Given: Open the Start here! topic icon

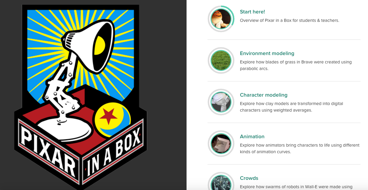Looking at the screenshot, I should coord(221,19).
